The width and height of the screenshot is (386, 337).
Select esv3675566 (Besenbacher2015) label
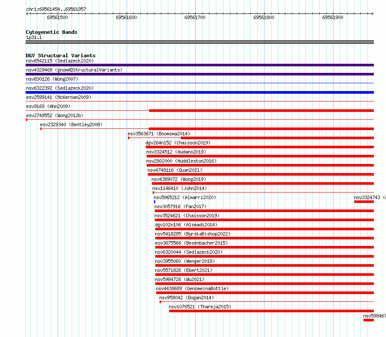[x=191, y=243]
